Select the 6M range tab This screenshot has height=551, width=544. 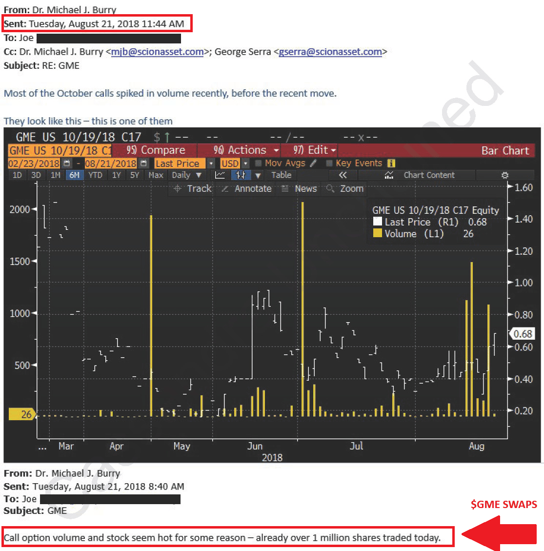point(75,175)
